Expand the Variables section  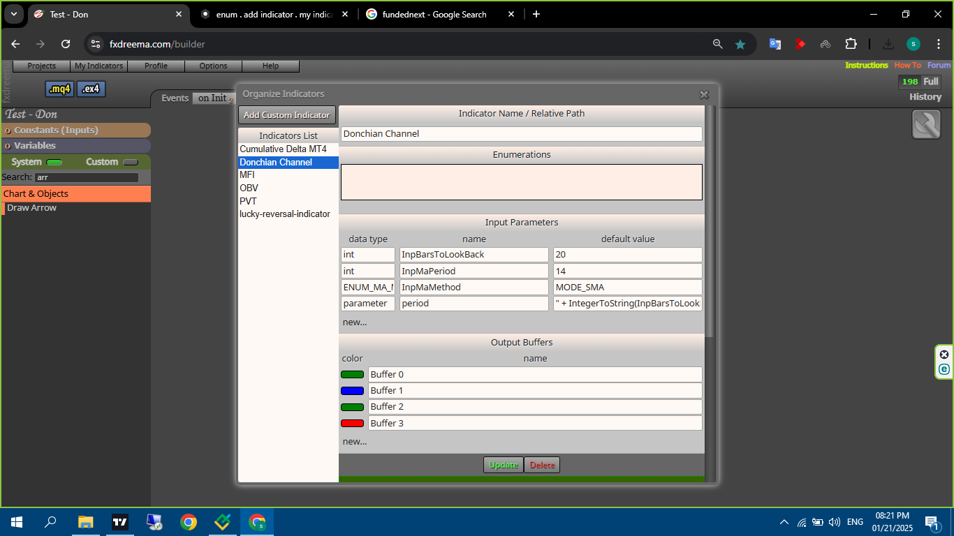75,146
